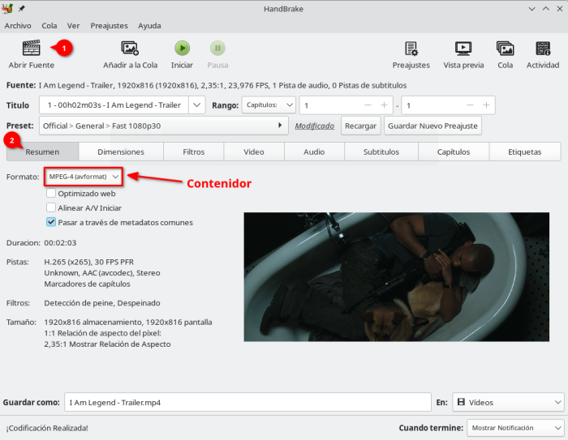The height and width of the screenshot is (440, 568).
Task: Click the start chapter input field
Action: [x=329, y=105]
